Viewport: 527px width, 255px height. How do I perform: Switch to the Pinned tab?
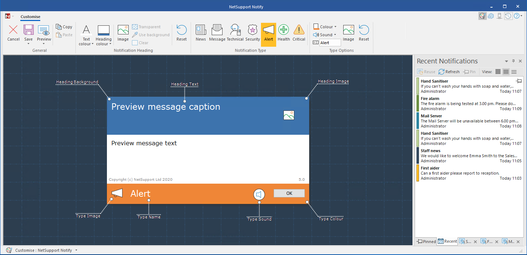point(426,241)
